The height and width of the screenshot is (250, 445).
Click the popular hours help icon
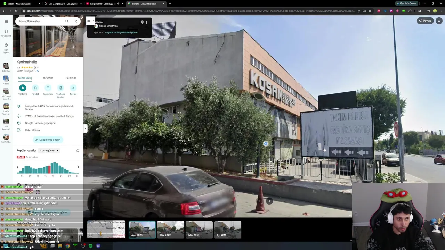click(78, 150)
